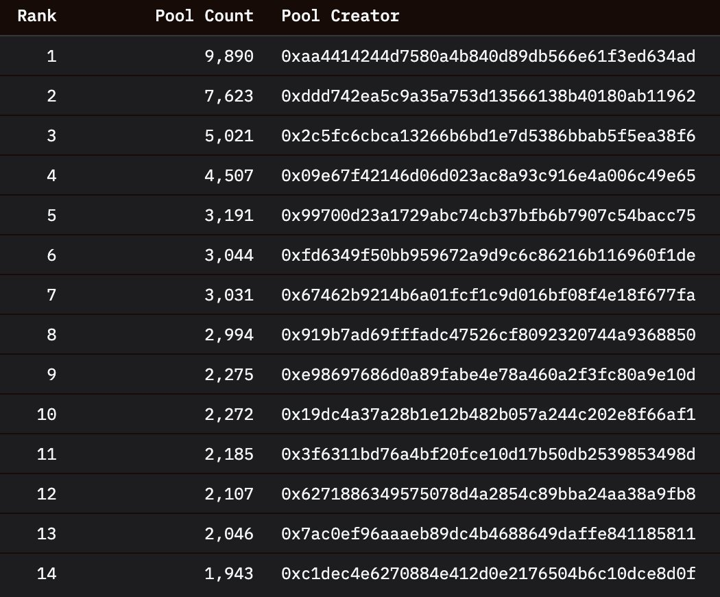The height and width of the screenshot is (597, 720).
Task: Select address 0x99700d23a1729abc74cb37bfb6b7907c54bacc75
Action: coord(488,215)
